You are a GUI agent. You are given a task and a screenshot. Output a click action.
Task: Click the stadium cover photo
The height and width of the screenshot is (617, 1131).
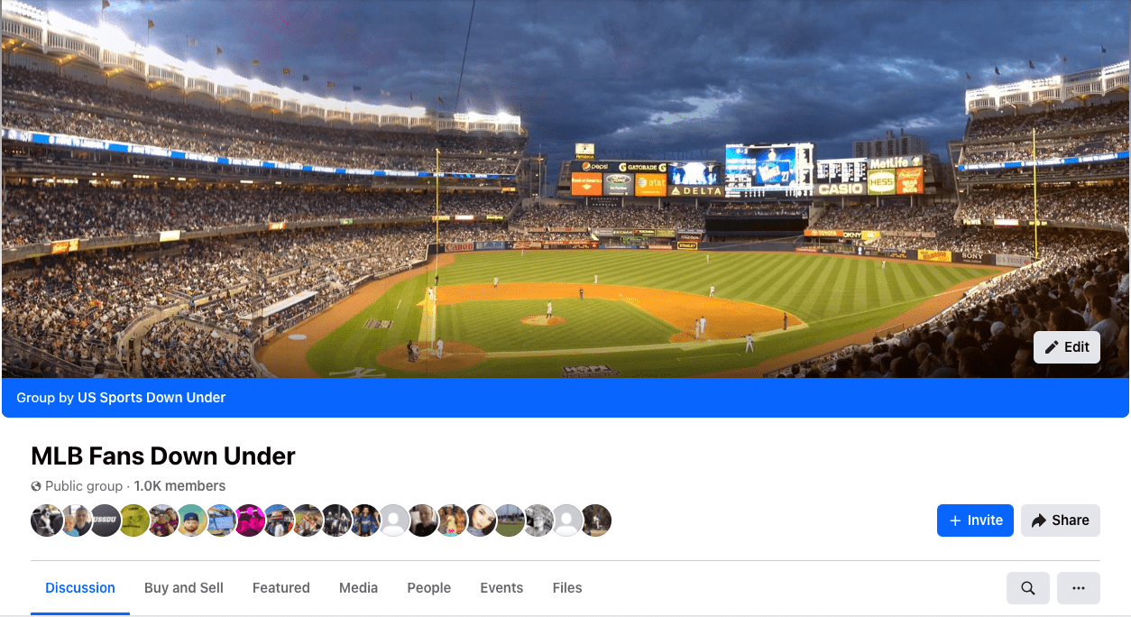565,189
